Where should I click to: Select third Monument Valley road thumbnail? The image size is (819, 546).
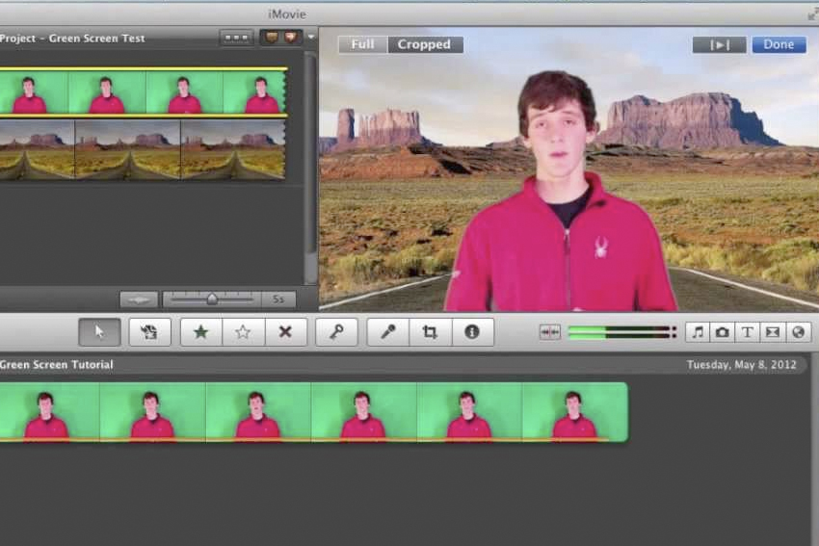[x=233, y=150]
